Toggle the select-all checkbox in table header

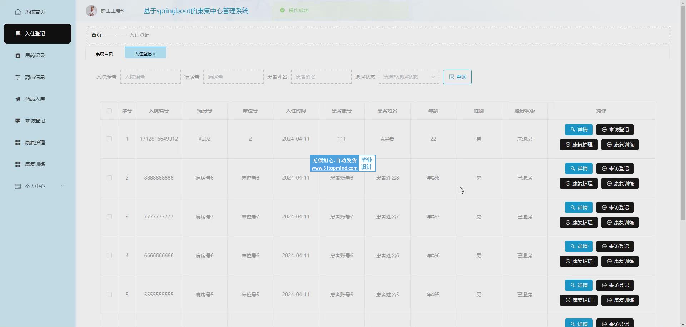click(x=109, y=111)
